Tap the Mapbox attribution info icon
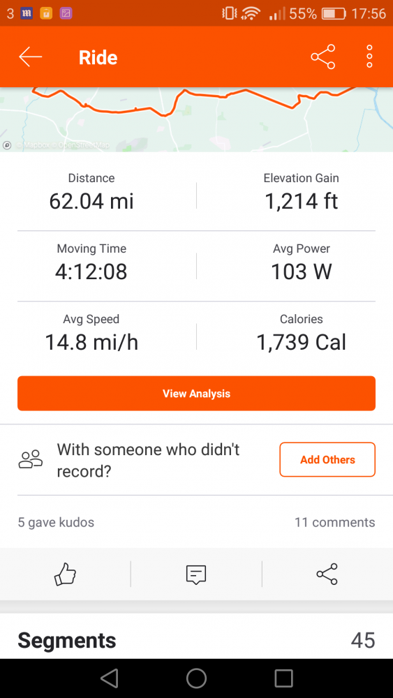393x698 pixels. [7, 145]
